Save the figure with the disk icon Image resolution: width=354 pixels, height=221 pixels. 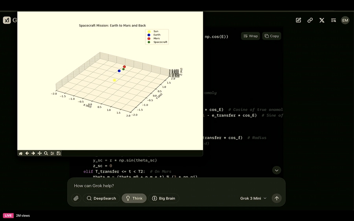click(59, 153)
